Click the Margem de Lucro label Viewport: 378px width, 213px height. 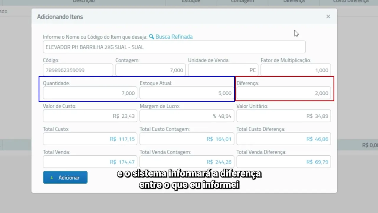pyautogui.click(x=160, y=106)
